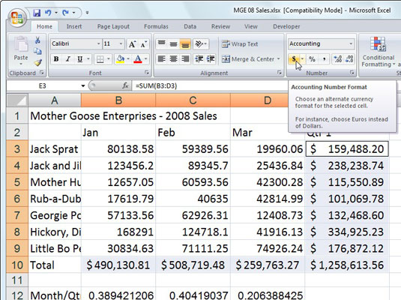Open the Fill Color paint bucket

pyautogui.click(x=120, y=59)
